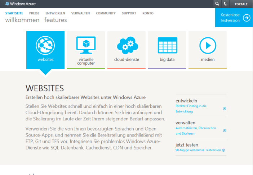The width and height of the screenshot is (253, 175).
Task: Open the SUPPORT navigation item
Action: [x=129, y=13]
